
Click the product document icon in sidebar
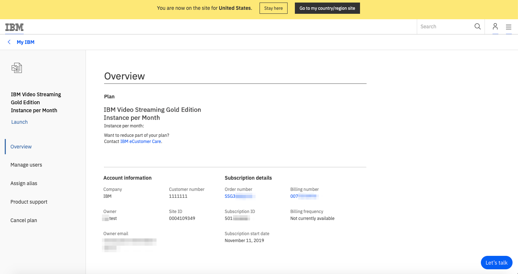17,68
